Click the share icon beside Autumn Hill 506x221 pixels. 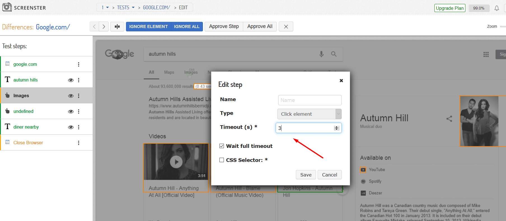click(449, 119)
